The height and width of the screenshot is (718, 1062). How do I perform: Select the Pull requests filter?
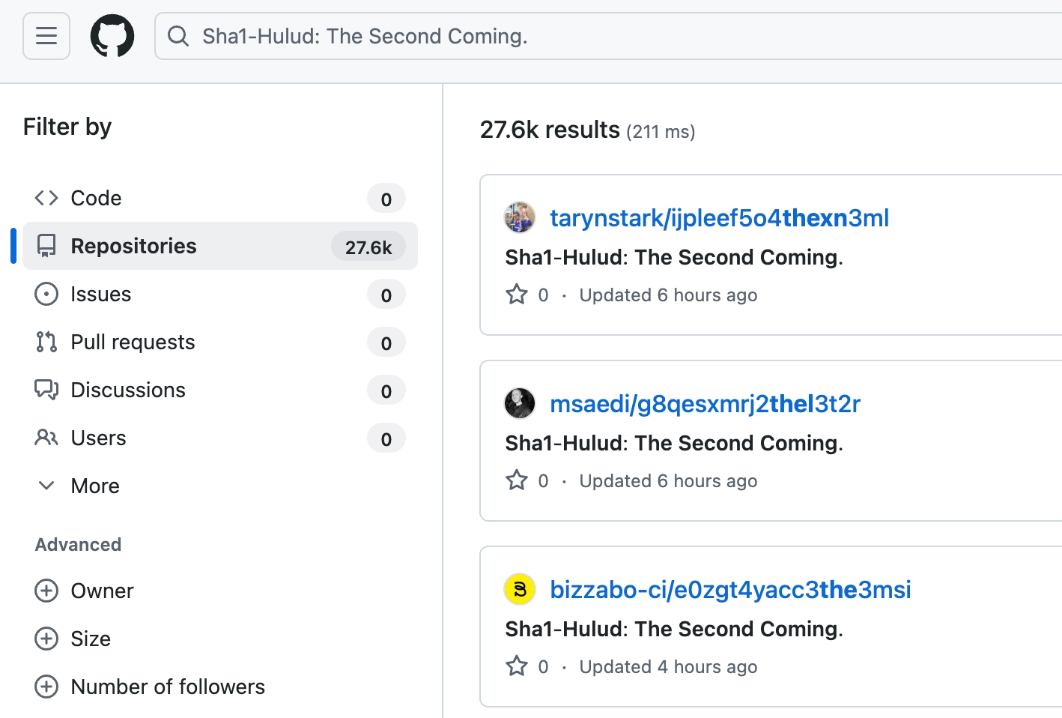click(132, 342)
